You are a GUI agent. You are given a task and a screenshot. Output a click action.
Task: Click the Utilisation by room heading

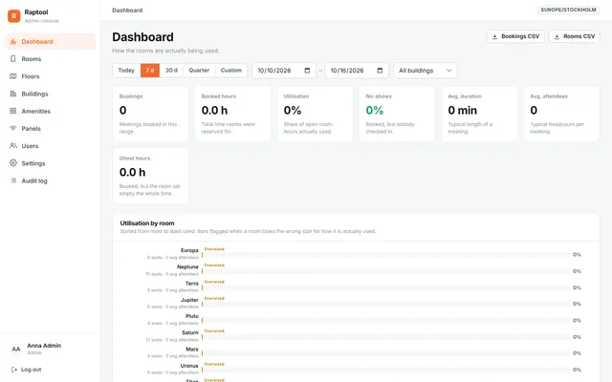pos(147,223)
